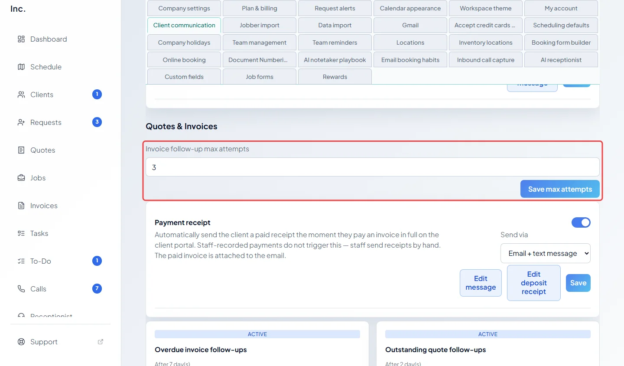Open the Gmail settings tab
The image size is (624, 366).
(x=410, y=25)
